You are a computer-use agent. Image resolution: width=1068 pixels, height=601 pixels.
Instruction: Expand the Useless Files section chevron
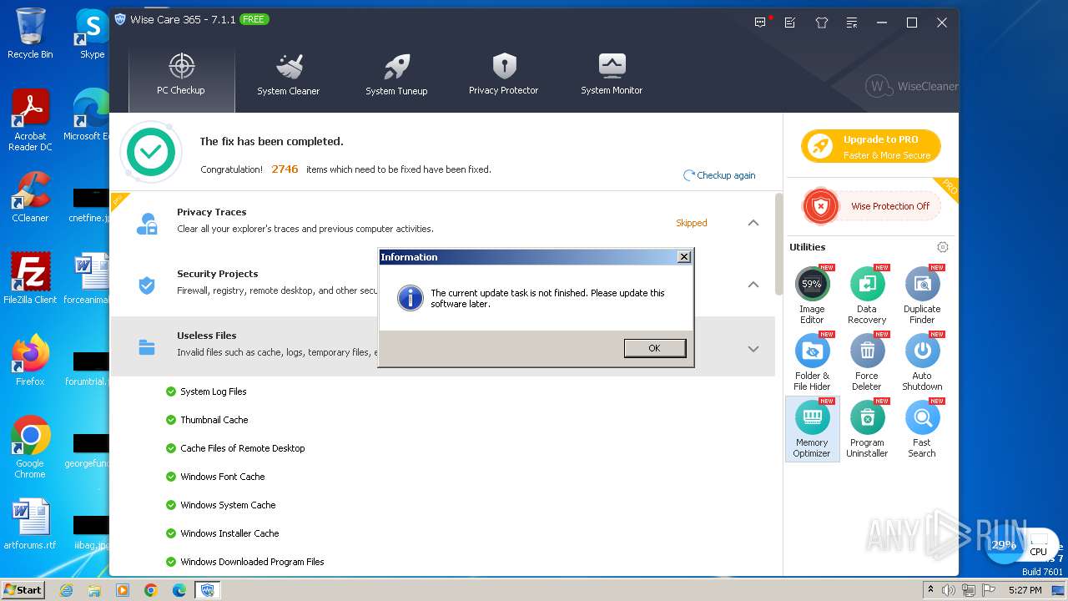point(753,349)
